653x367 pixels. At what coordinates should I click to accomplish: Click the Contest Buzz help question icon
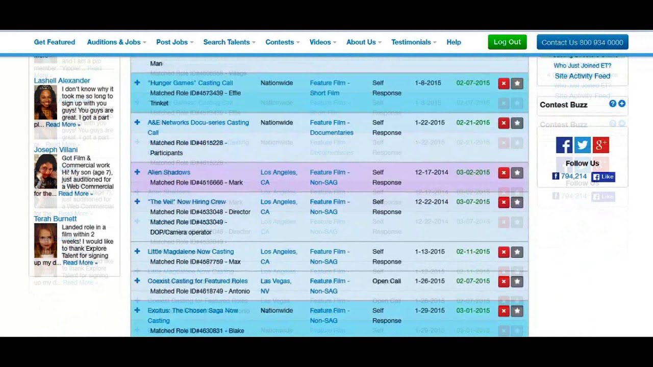613,103
